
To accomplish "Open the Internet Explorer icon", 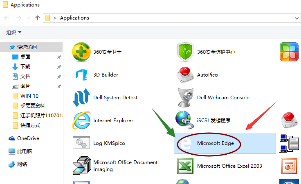I will (x=81, y=120).
